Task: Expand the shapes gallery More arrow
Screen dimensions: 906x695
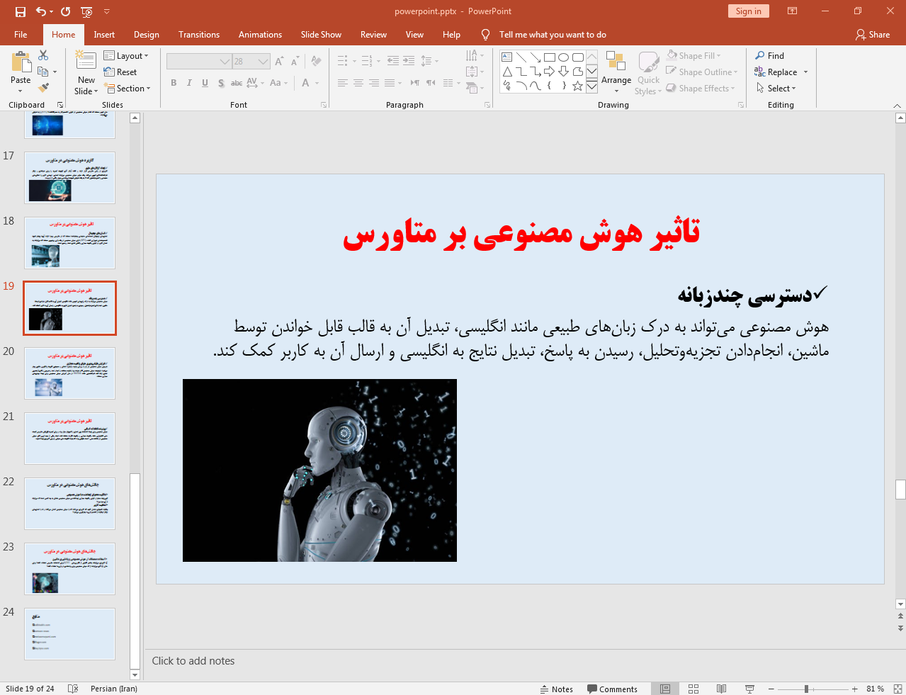Action: [x=591, y=86]
